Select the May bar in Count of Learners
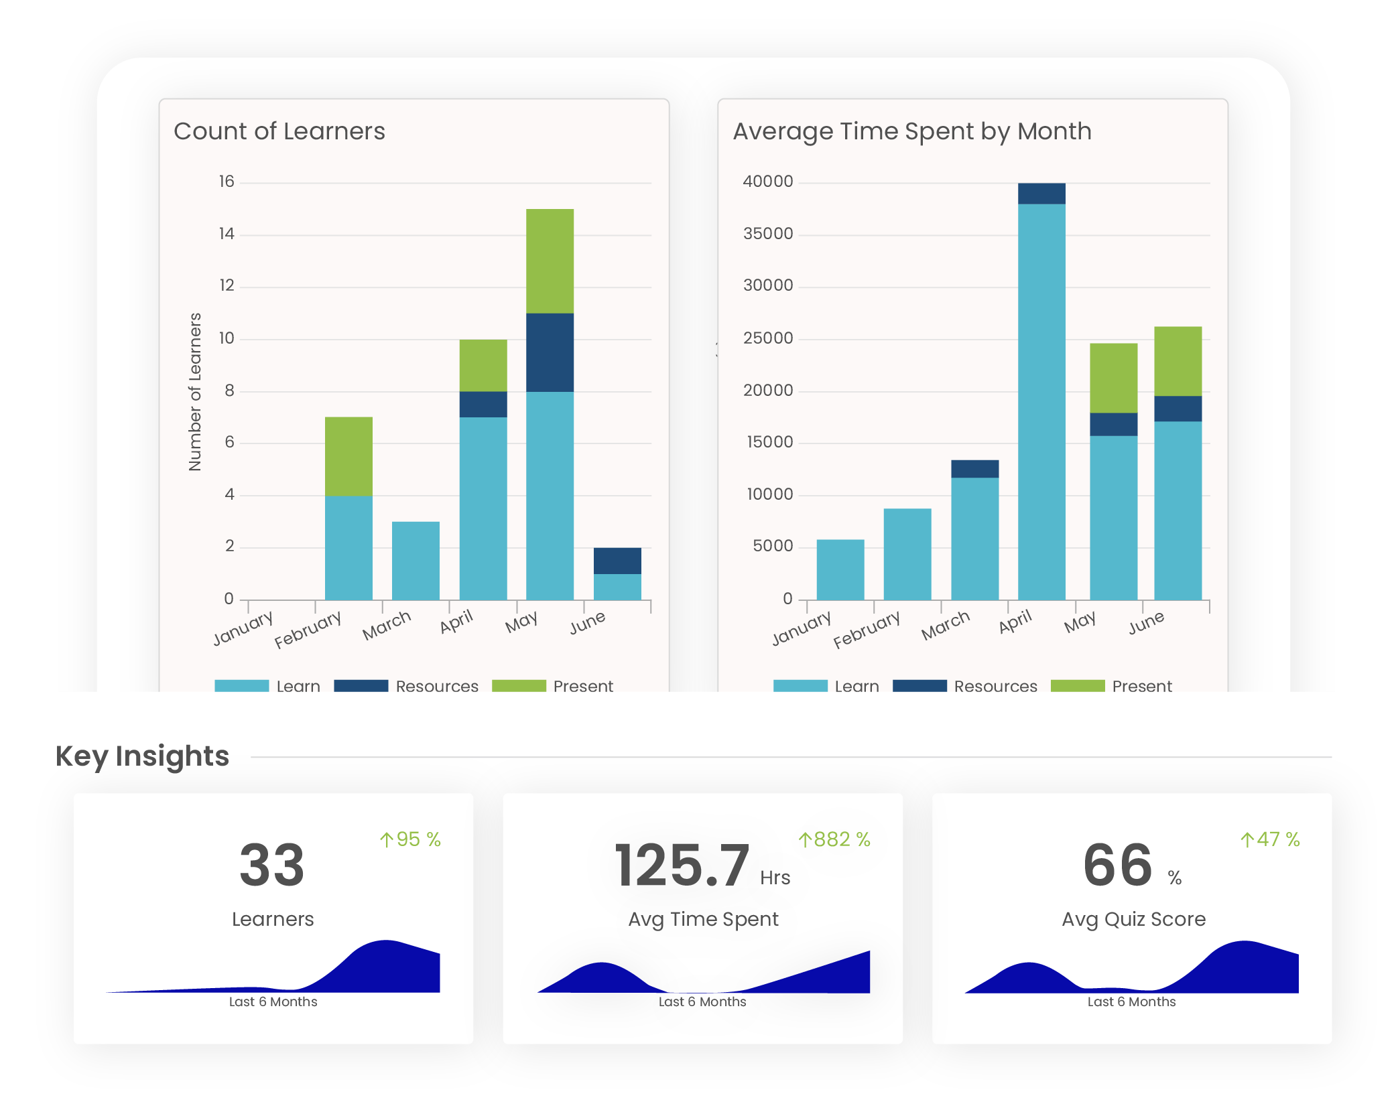The image size is (1396, 1108). tap(550, 405)
